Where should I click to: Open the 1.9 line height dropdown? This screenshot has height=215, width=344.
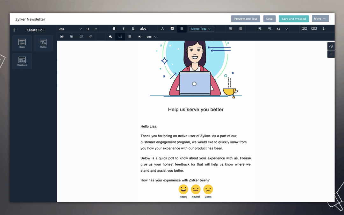[282, 29]
